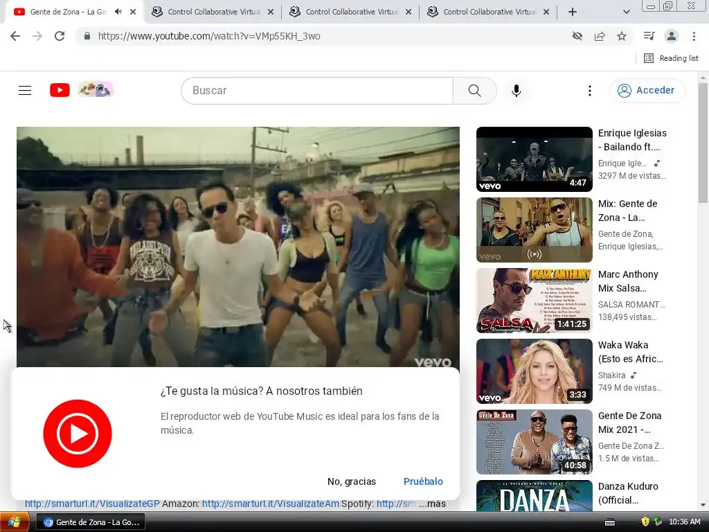Screen dimensions: 709x532
Task: Open the Chrome three-dot menu
Action: [694, 36]
